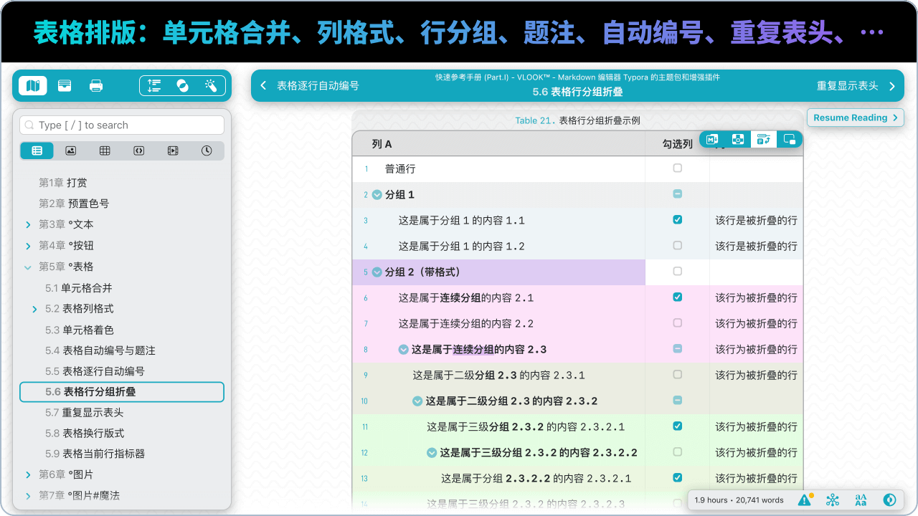918x516 pixels.
Task: Toggle the 分组 1 row checkbox
Action: click(x=678, y=194)
